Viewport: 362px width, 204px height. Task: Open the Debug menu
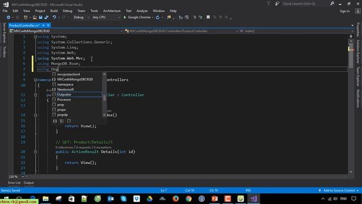[67, 11]
